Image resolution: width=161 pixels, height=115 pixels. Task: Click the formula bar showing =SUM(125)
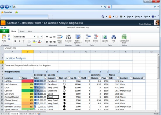pos(80,48)
